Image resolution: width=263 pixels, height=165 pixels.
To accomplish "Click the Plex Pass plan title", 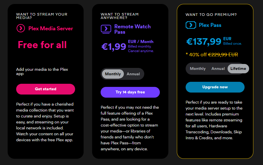I will tap(210, 25).
